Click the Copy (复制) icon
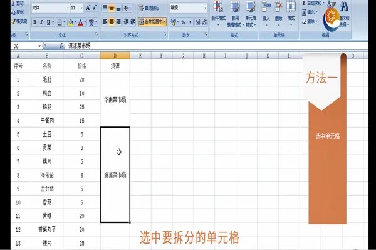376x250 pixels. point(14,12)
